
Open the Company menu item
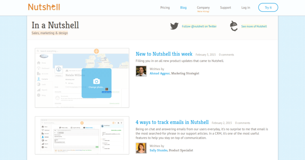(203, 8)
